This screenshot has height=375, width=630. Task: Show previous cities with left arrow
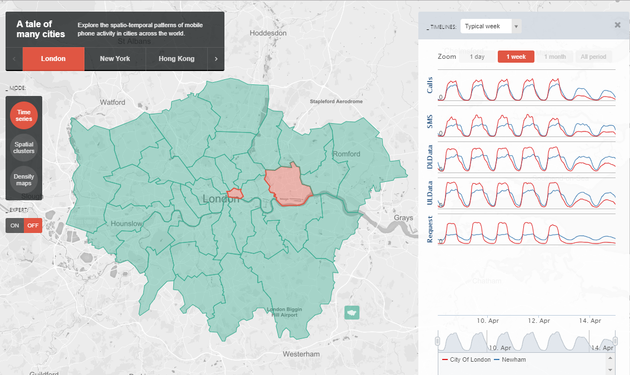[x=14, y=59]
